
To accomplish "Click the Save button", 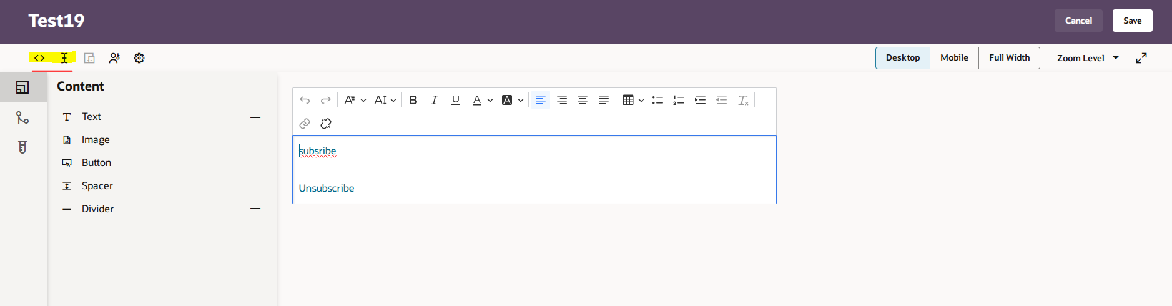I will tap(1132, 21).
